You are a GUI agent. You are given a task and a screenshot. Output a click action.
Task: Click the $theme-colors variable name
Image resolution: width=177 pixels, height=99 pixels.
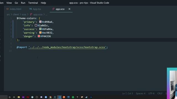coord(26,18)
